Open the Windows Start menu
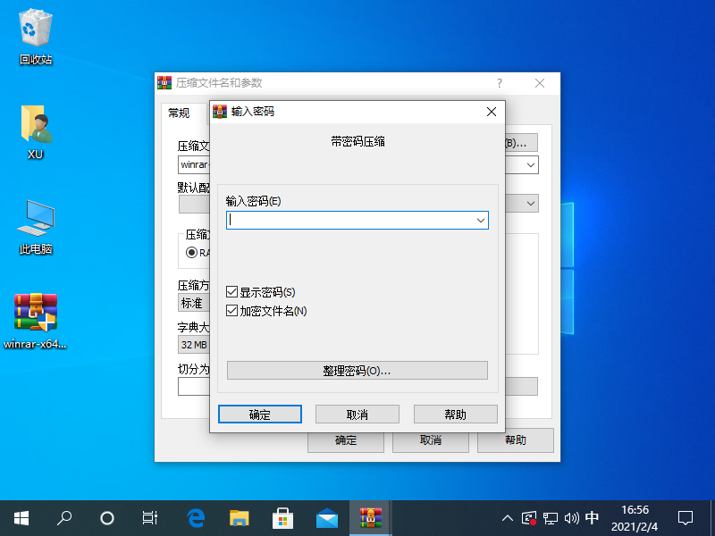This screenshot has height=536, width=715. (x=21, y=517)
